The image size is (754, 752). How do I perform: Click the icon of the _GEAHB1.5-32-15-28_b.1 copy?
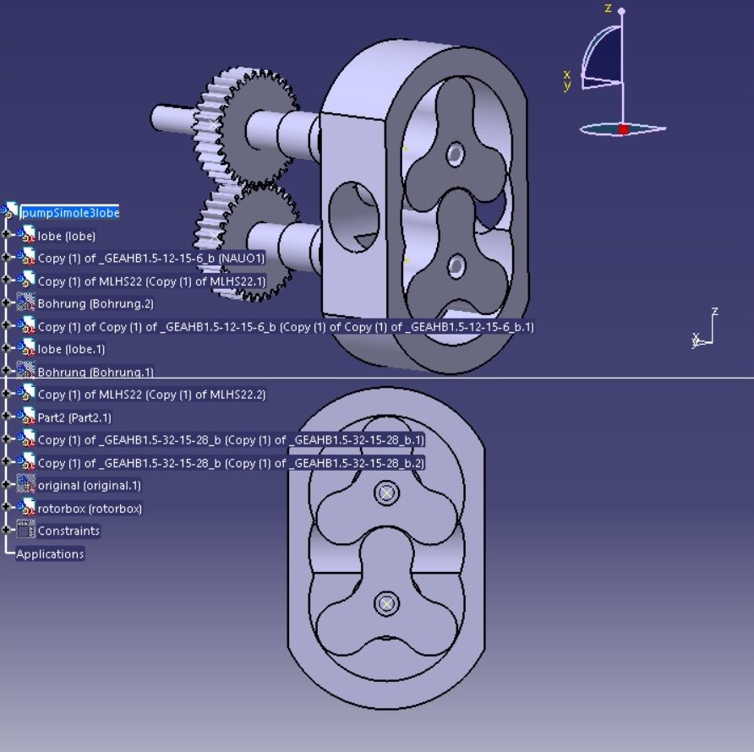tap(26, 439)
